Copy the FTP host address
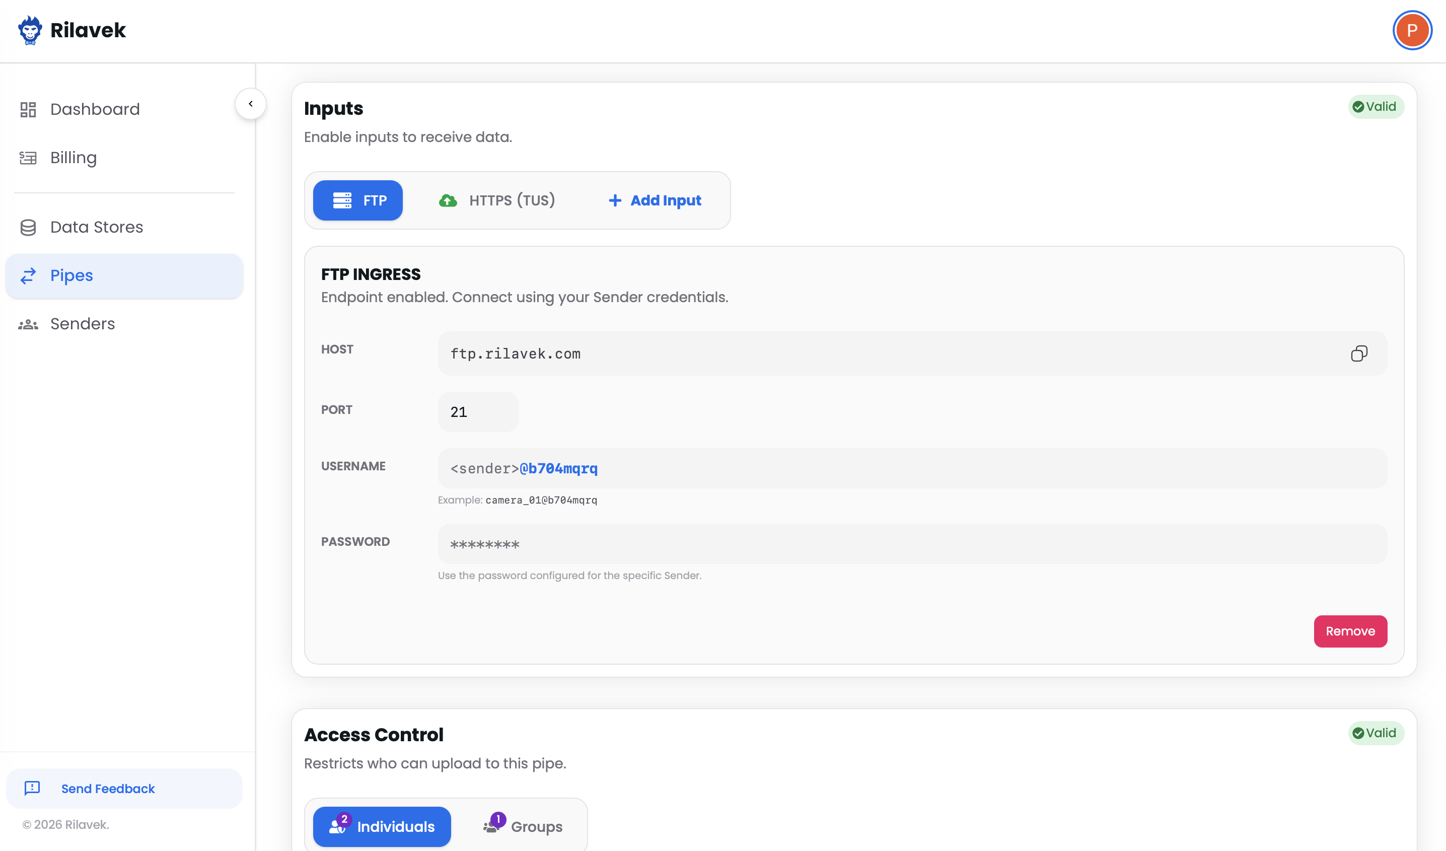This screenshot has height=851, width=1446. click(1359, 353)
